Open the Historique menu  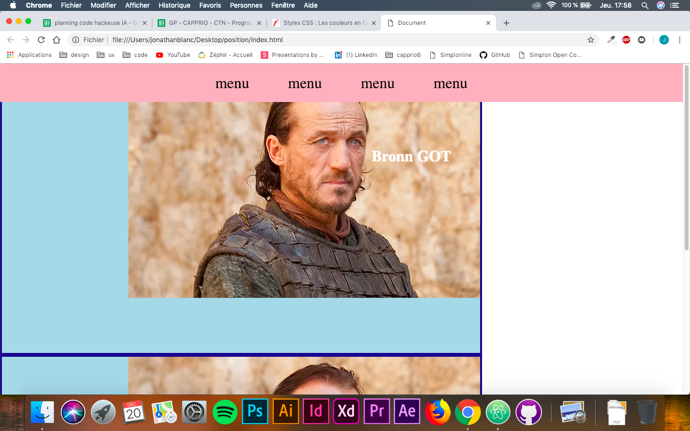[174, 5]
